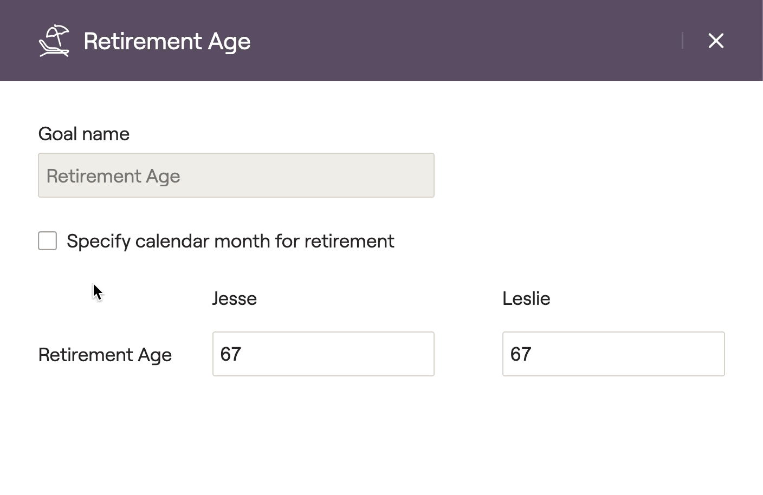Place cursor after 67 in Jesse's field
763x495 pixels.
(x=242, y=354)
